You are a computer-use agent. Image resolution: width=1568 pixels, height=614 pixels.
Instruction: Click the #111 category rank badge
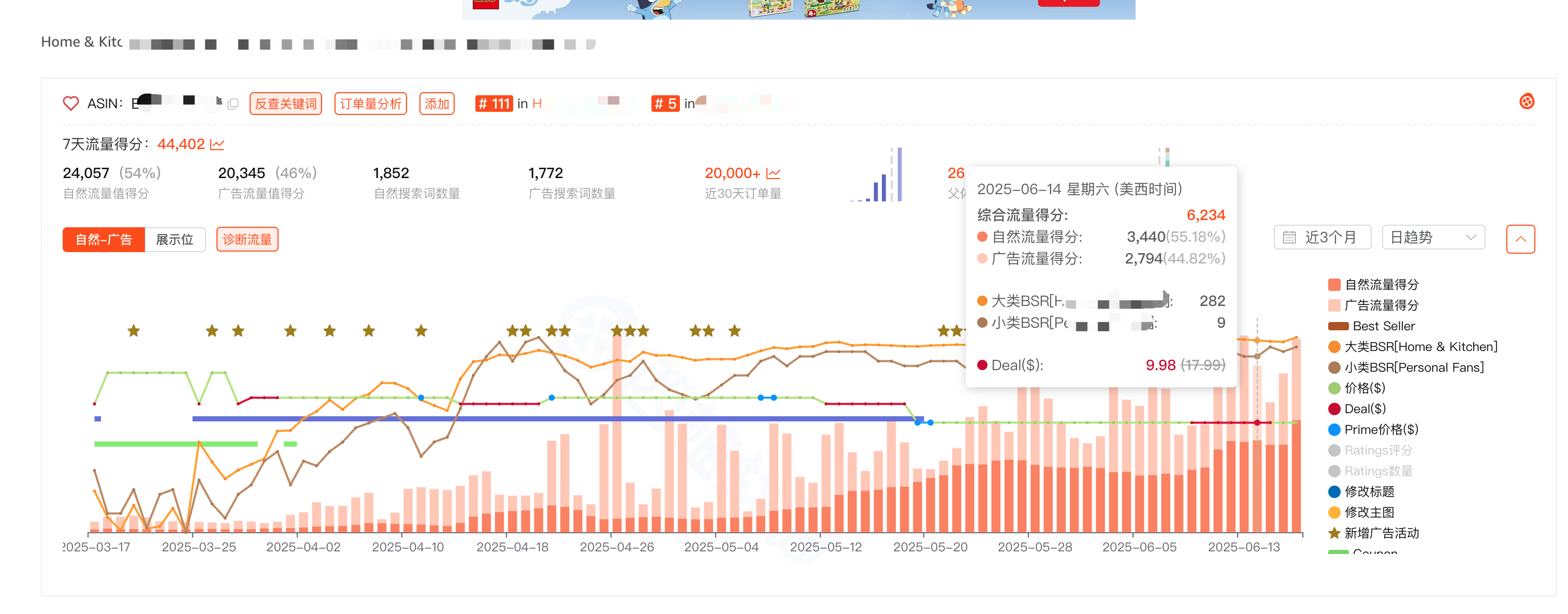click(493, 104)
